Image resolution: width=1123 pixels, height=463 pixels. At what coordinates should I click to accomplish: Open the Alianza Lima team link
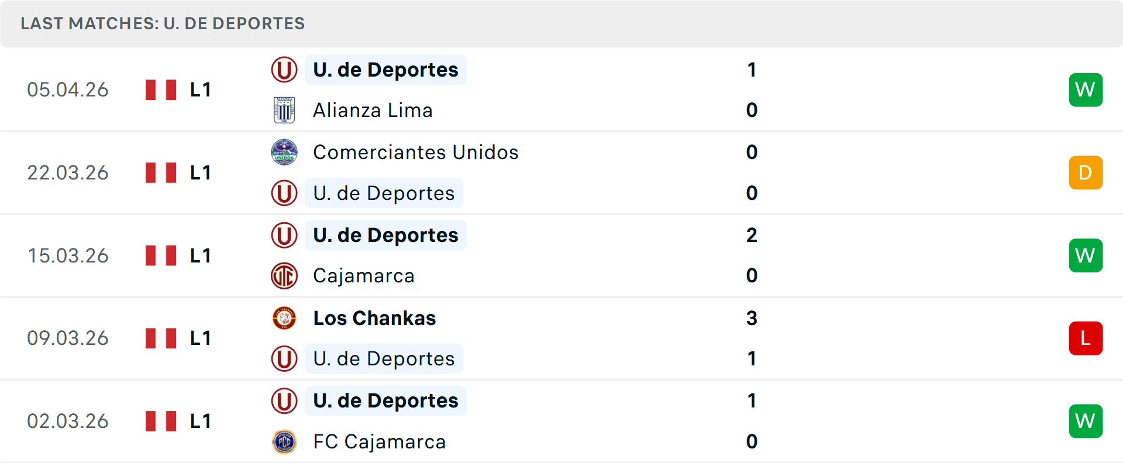coord(373,110)
